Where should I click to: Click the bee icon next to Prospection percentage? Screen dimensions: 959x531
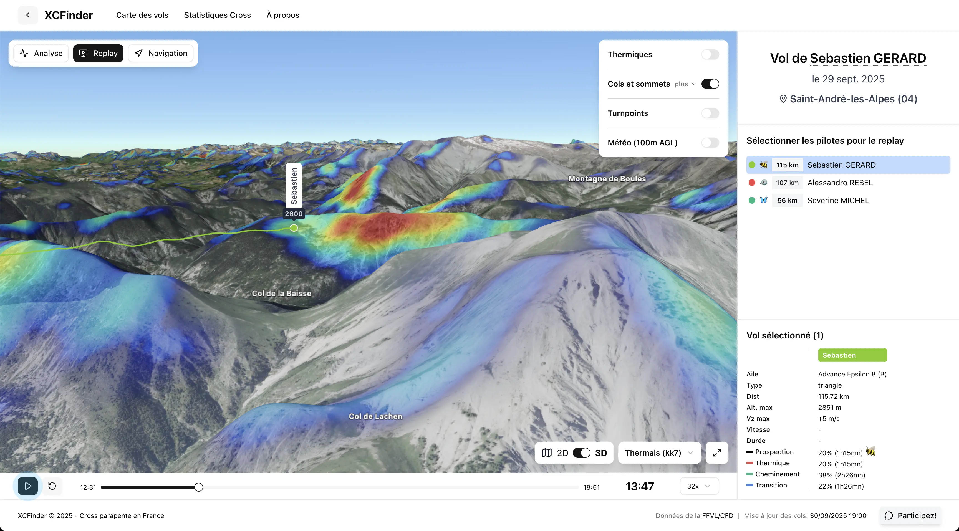pyautogui.click(x=870, y=452)
